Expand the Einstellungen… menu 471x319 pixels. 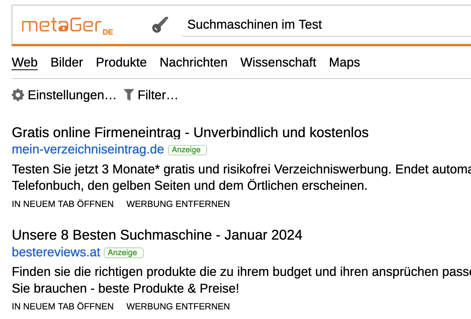pos(72,95)
